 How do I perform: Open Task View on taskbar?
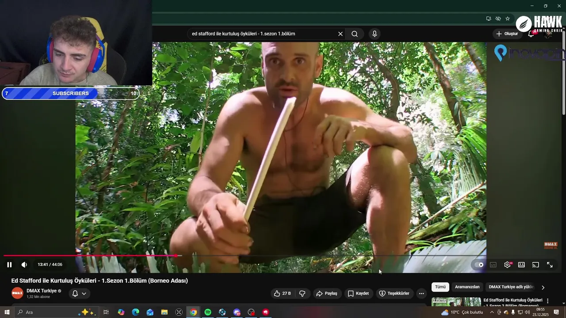tap(106, 312)
